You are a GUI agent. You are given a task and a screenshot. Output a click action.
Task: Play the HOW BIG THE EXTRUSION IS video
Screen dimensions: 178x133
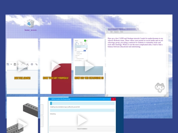click(x=89, y=66)
